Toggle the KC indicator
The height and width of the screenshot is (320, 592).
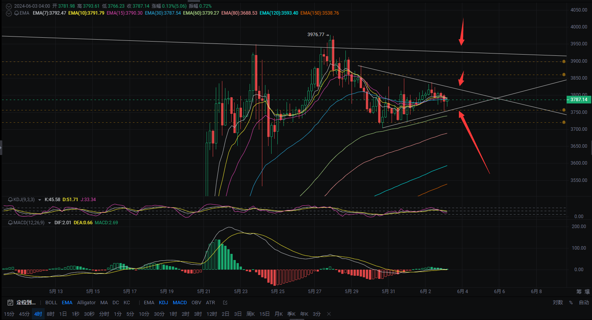coord(127,303)
